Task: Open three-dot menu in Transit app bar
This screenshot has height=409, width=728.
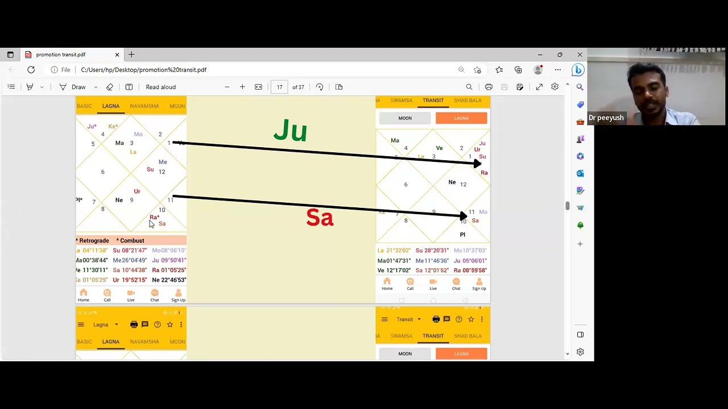Action: [x=482, y=319]
